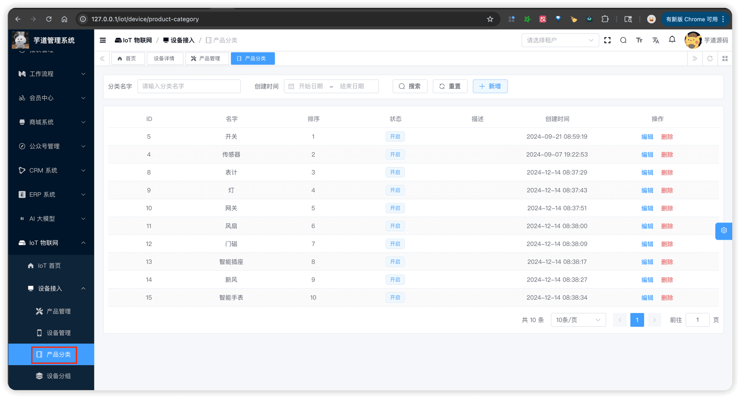Open the font size switcher icon
The height and width of the screenshot is (398, 740).
pos(639,40)
